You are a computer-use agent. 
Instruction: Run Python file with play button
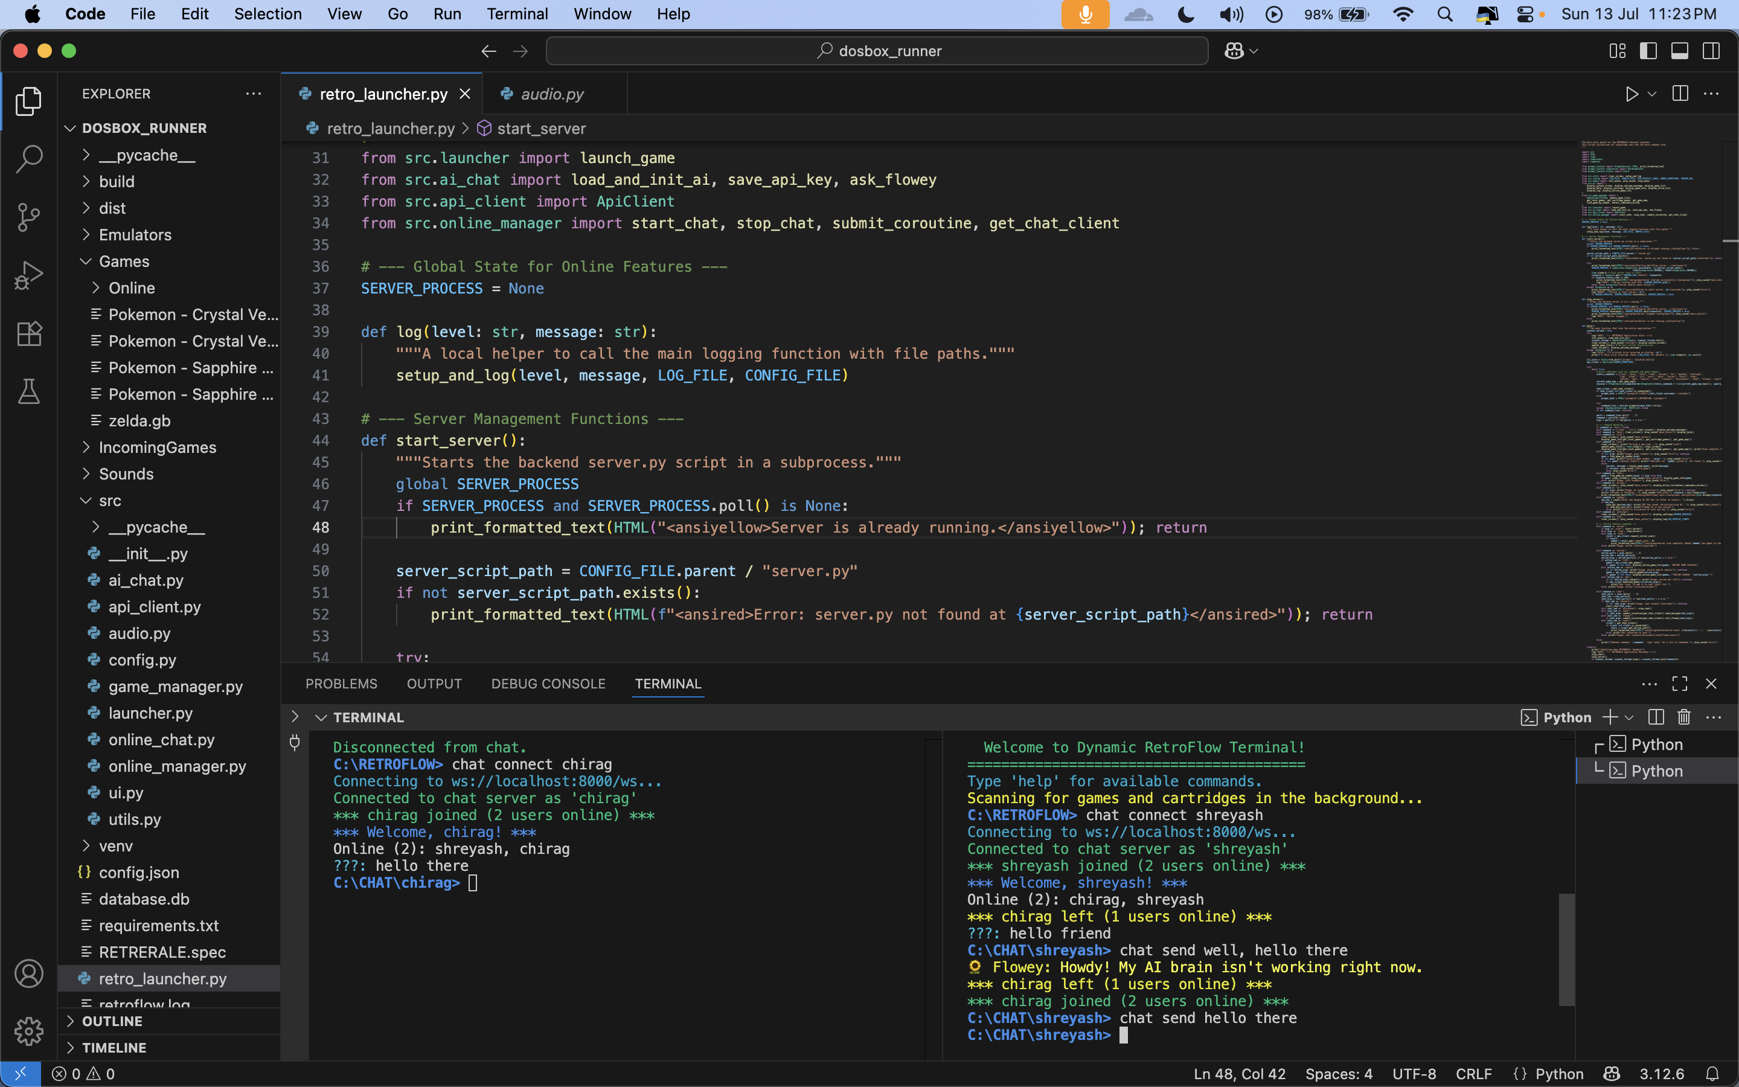tap(1631, 94)
